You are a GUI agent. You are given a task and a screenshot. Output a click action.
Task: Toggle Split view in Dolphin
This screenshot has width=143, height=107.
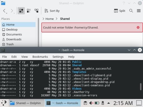click(x=120, y=11)
